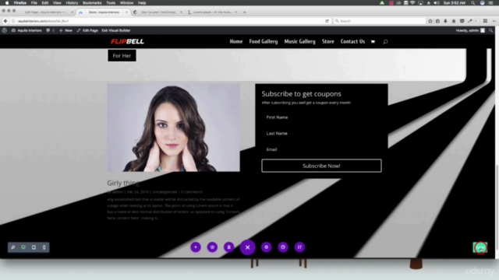Switch to desktop view icon
The image size is (499, 280).
pyautogui.click(x=23, y=247)
